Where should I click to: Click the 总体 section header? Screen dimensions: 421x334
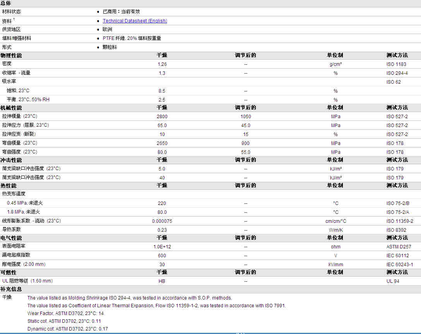pyautogui.click(x=6, y=3)
